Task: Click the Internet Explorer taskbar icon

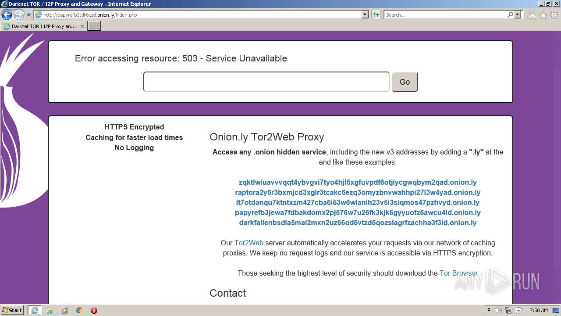Action: coord(34,310)
